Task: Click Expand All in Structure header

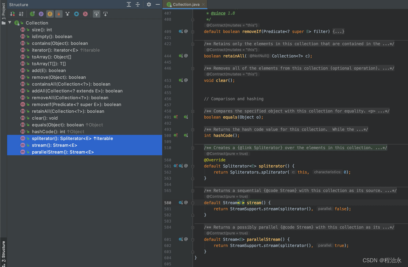Action: point(129,4)
